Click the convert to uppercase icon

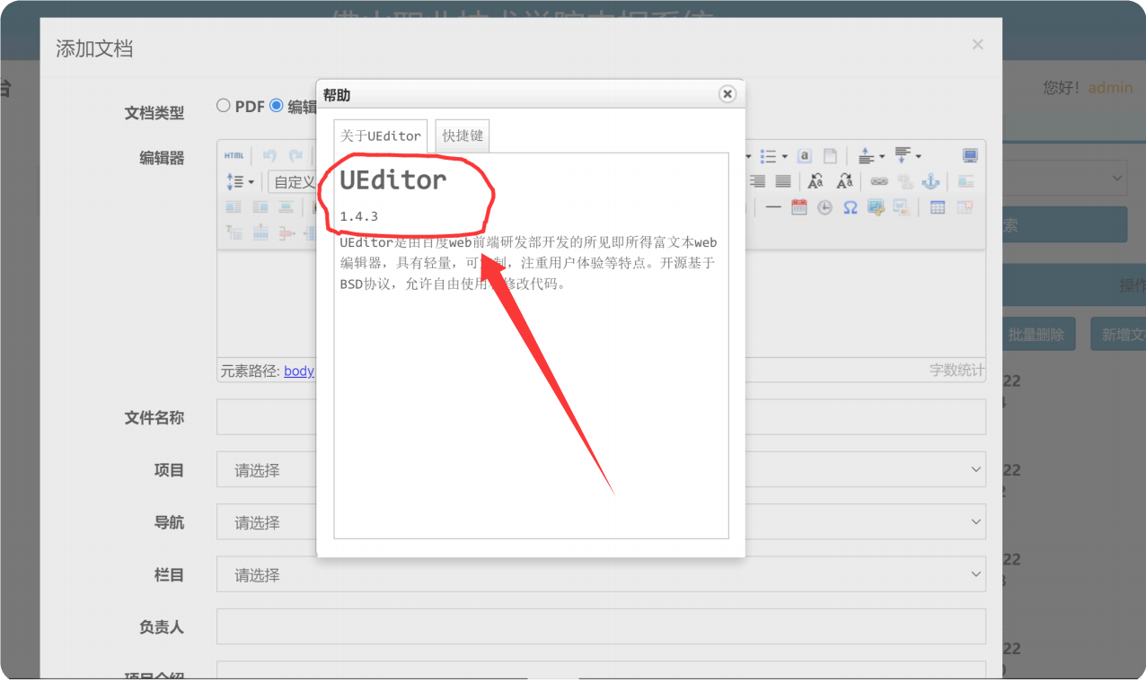pyautogui.click(x=815, y=181)
